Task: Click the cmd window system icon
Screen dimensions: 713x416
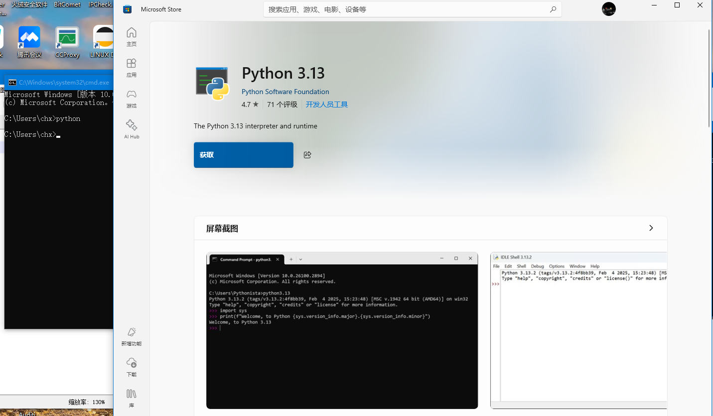Action: tap(12, 83)
